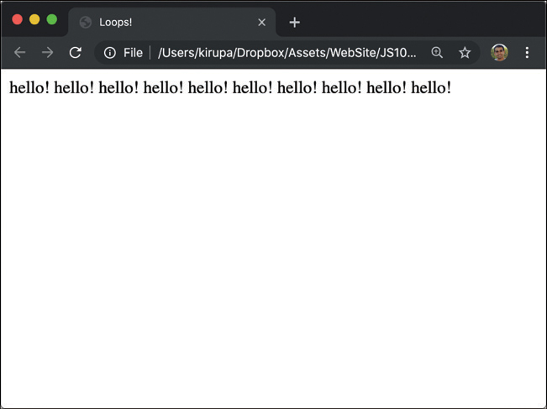This screenshot has height=409, width=547.
Task: Open Chrome's three-dot menu
Action: click(527, 53)
